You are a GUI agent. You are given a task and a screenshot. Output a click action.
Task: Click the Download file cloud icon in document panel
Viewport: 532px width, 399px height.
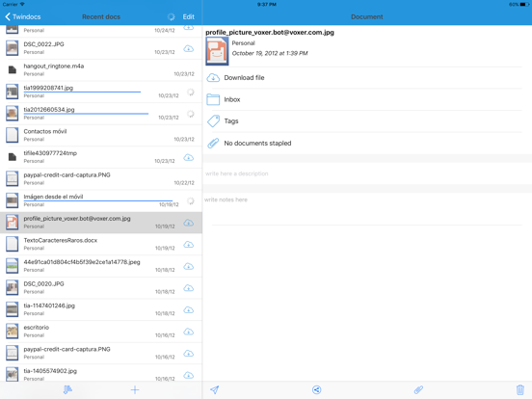[213, 78]
